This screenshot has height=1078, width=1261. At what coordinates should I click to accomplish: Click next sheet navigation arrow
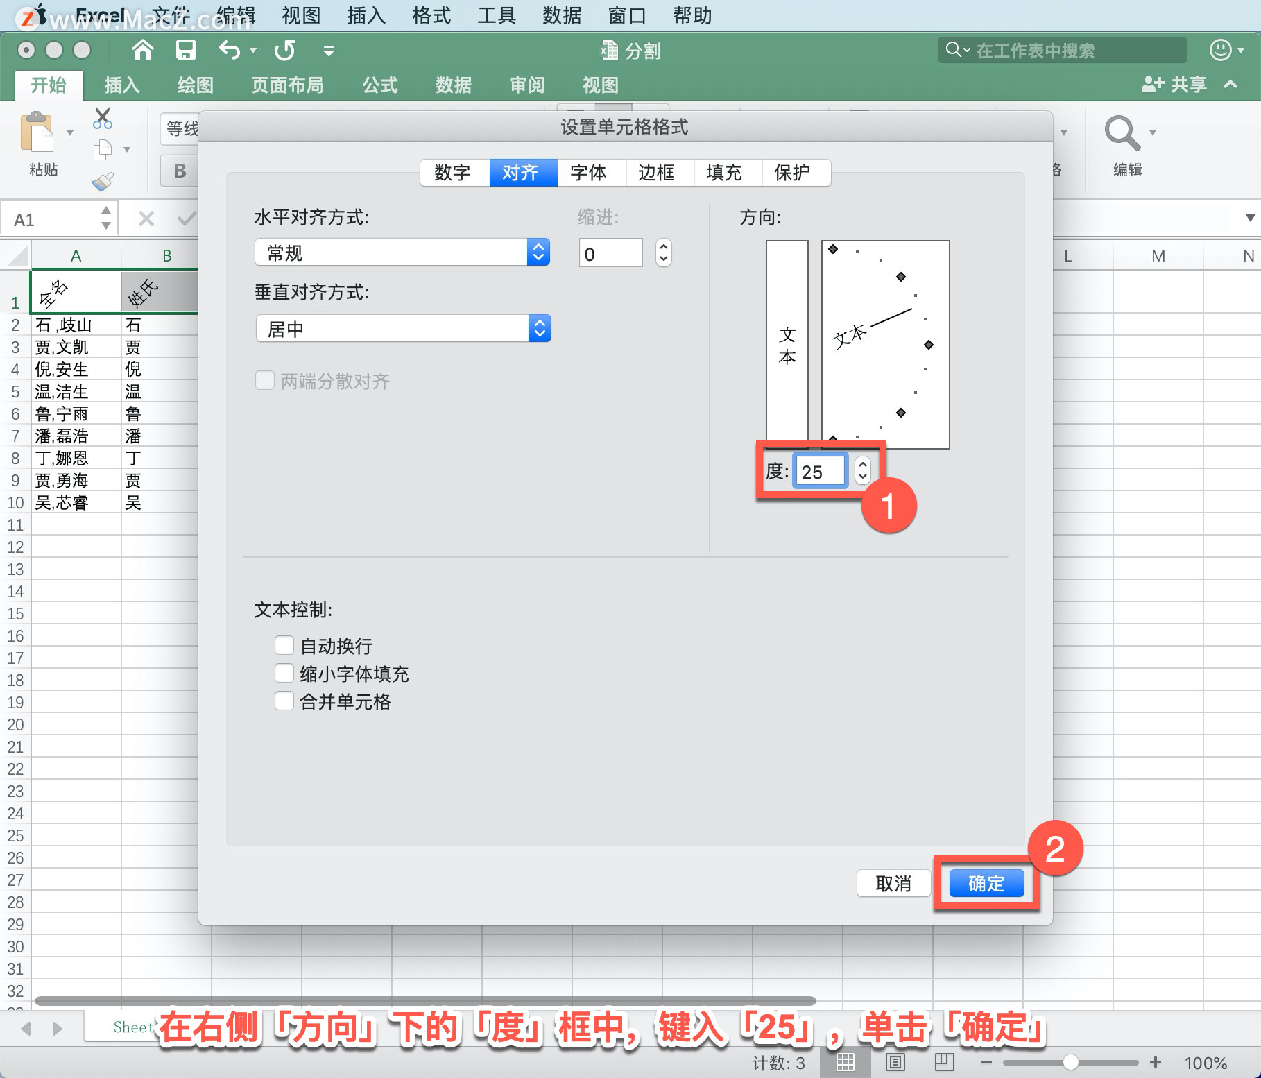pyautogui.click(x=58, y=1028)
